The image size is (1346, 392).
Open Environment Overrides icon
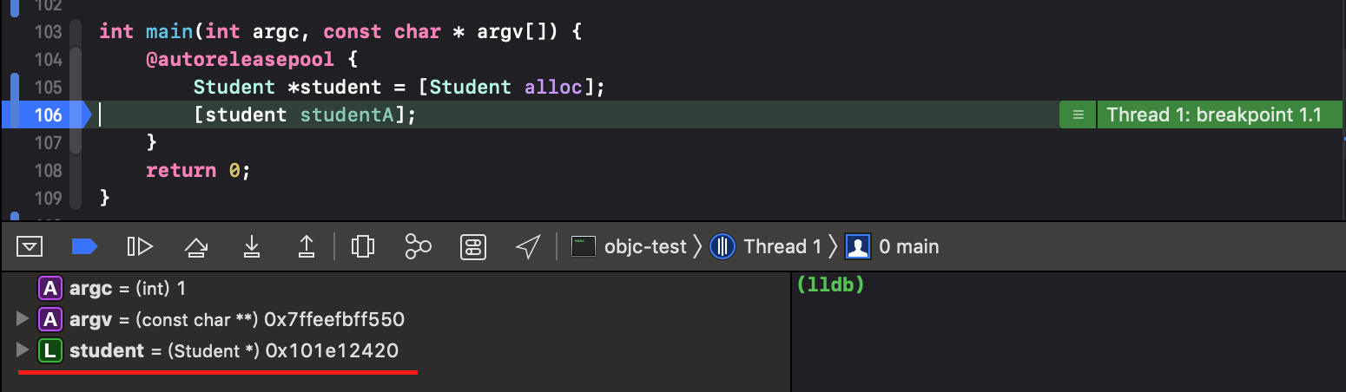[x=472, y=247]
